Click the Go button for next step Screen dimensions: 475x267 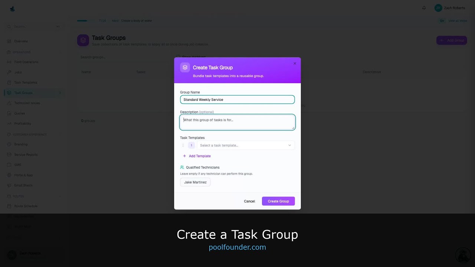pyautogui.click(x=442, y=21)
